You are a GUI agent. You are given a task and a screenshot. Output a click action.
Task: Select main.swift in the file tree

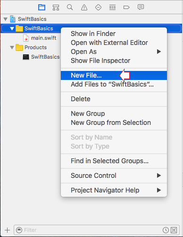[x=40, y=38]
